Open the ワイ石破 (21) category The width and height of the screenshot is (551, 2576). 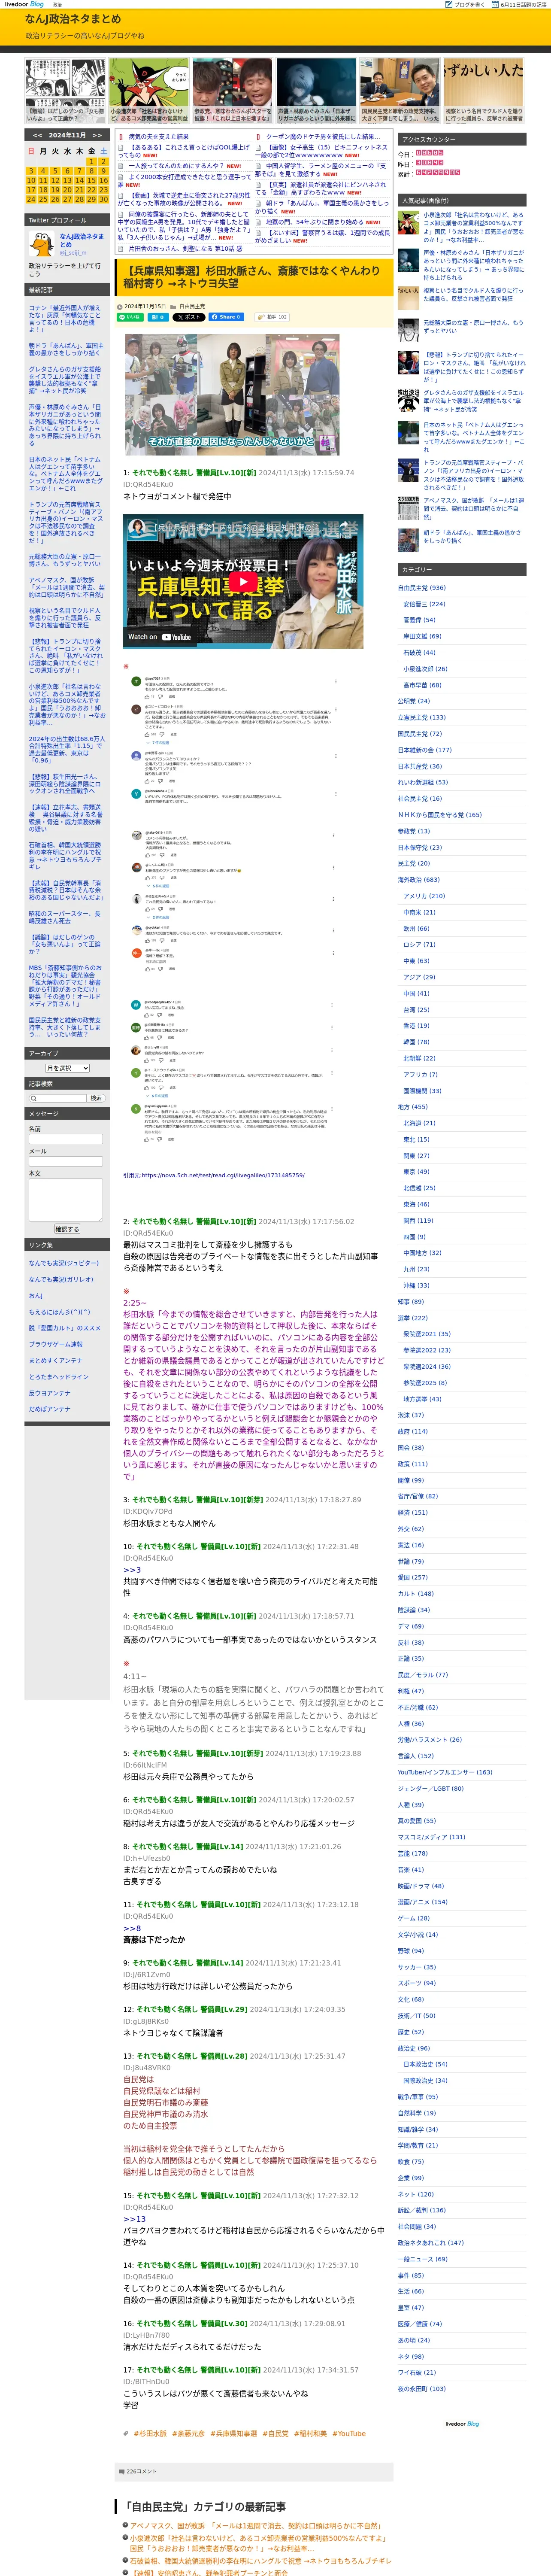point(417,2372)
